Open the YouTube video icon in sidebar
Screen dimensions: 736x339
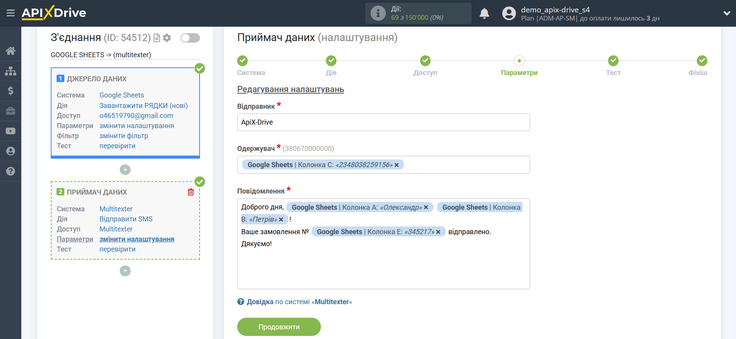(10, 131)
